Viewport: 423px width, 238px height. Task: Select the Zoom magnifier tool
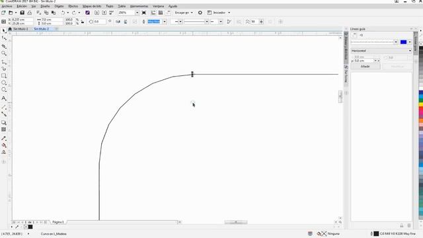[4, 53]
